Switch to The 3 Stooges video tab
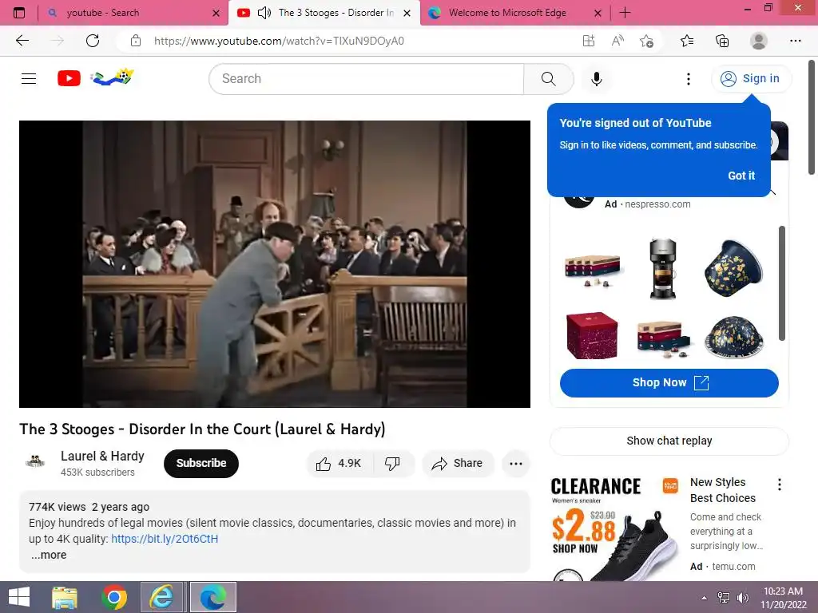Image resolution: width=818 pixels, height=613 pixels. point(324,13)
